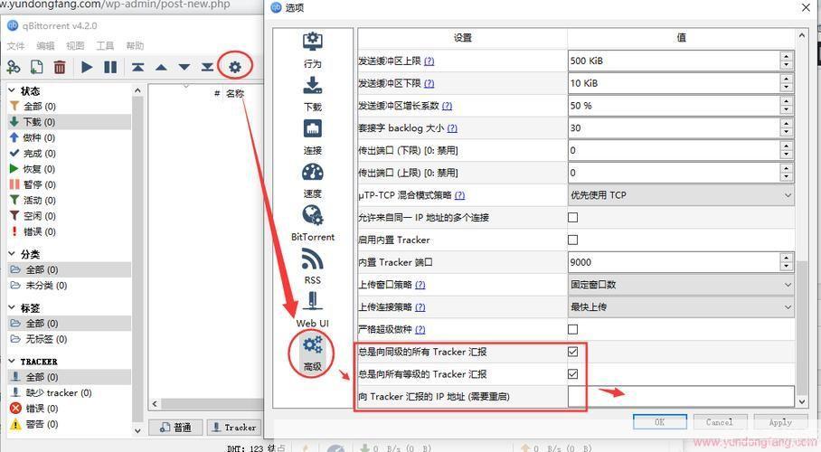The width and height of the screenshot is (821, 452).
Task: Select 无标签 (0) tag filter
Action: tap(70, 339)
